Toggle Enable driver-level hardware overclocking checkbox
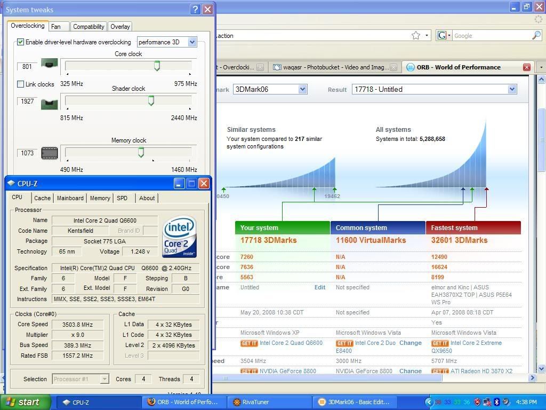This screenshot has width=546, height=410. point(21,42)
